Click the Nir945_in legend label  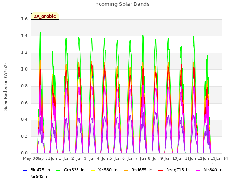pyautogui.click(x=40, y=176)
